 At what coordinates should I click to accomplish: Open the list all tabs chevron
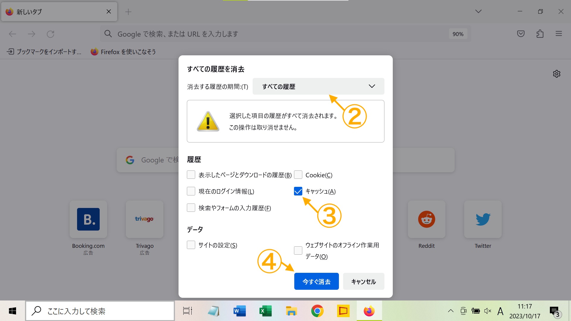tap(478, 11)
